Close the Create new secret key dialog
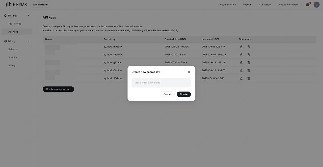323x167 pixels. [x=189, y=72]
